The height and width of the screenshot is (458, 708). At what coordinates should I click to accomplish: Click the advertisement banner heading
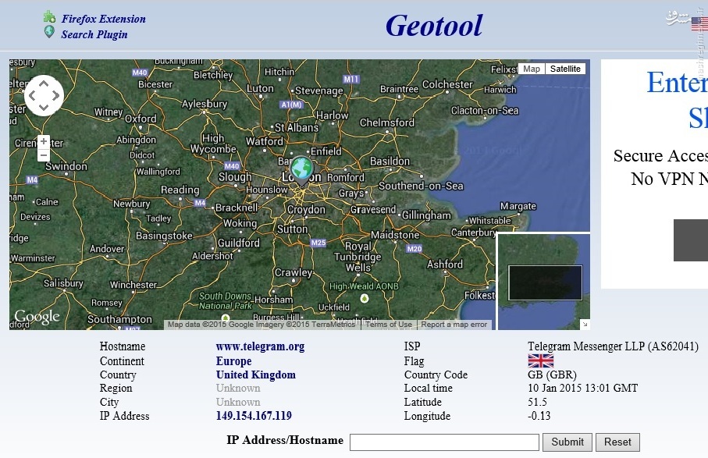point(677,99)
